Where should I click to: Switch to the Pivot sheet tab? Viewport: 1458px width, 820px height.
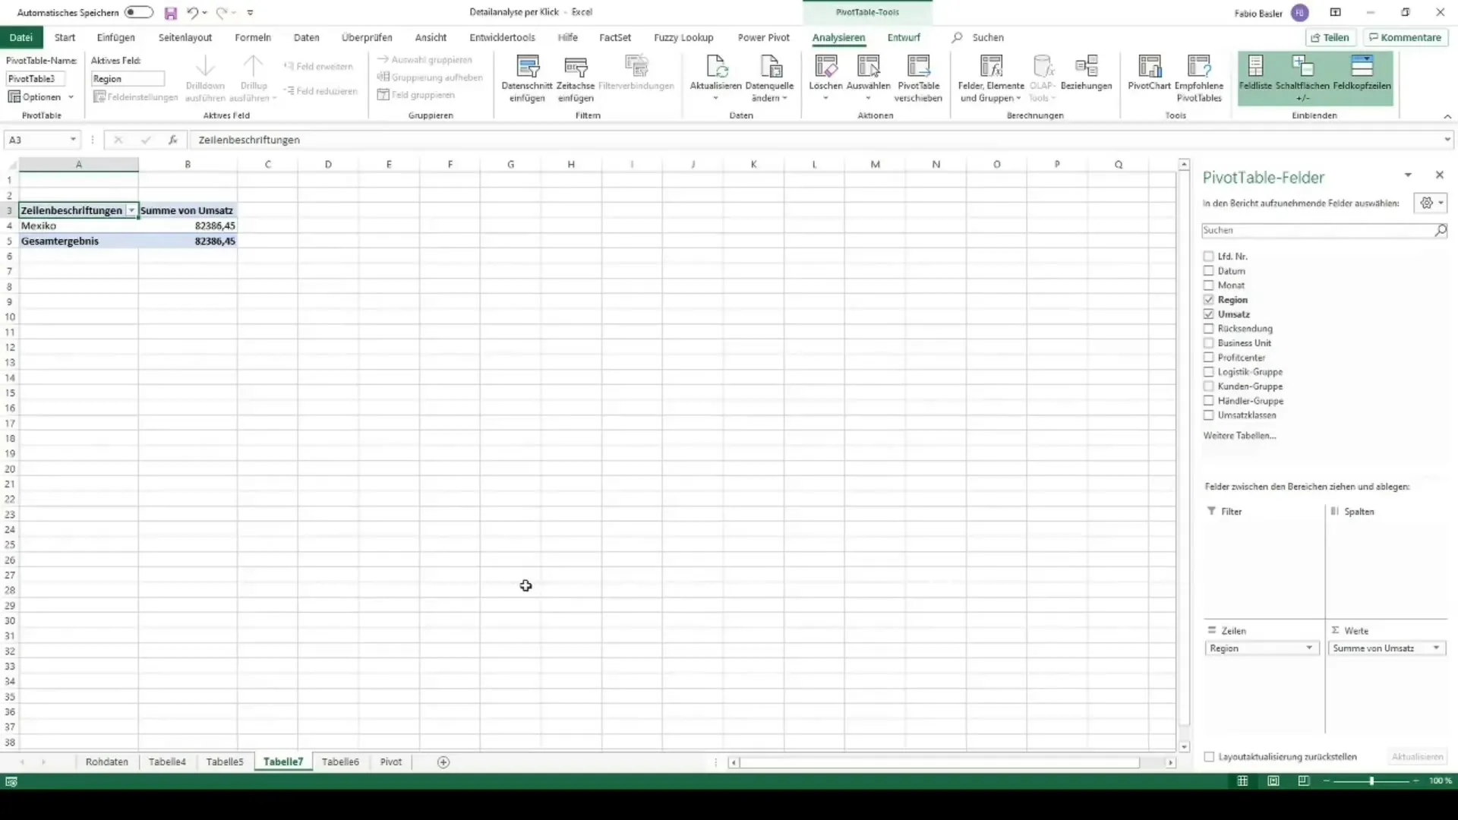pyautogui.click(x=391, y=762)
